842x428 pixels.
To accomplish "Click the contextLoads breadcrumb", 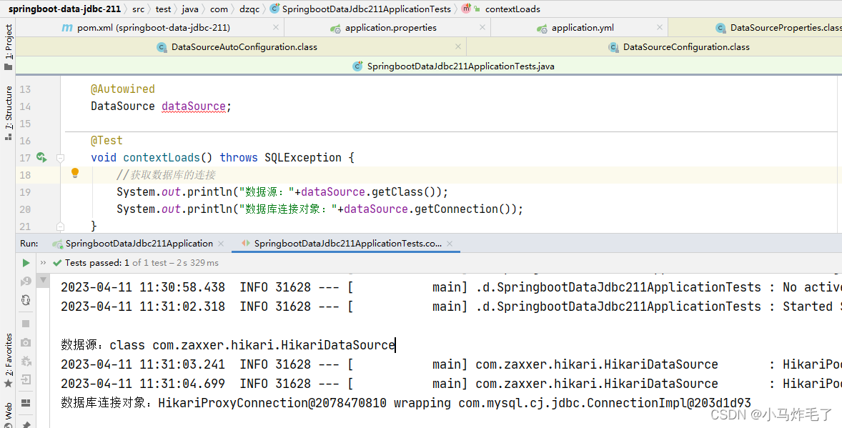I will coord(501,9).
